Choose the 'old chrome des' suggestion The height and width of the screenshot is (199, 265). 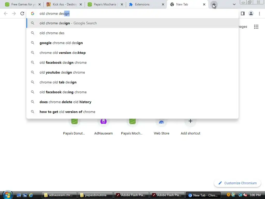click(x=132, y=33)
